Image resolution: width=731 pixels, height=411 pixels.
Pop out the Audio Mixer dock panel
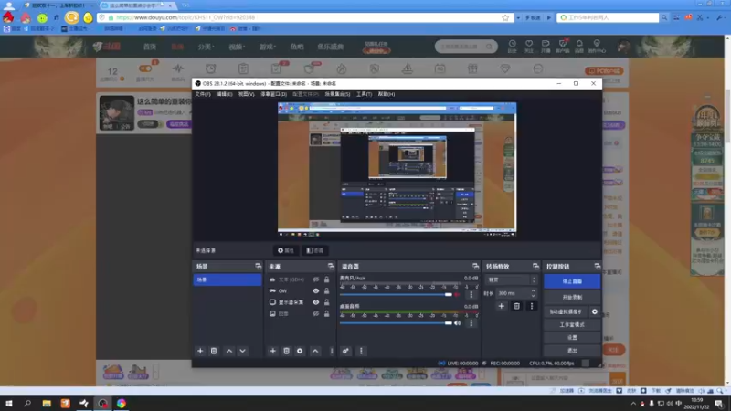pyautogui.click(x=475, y=266)
